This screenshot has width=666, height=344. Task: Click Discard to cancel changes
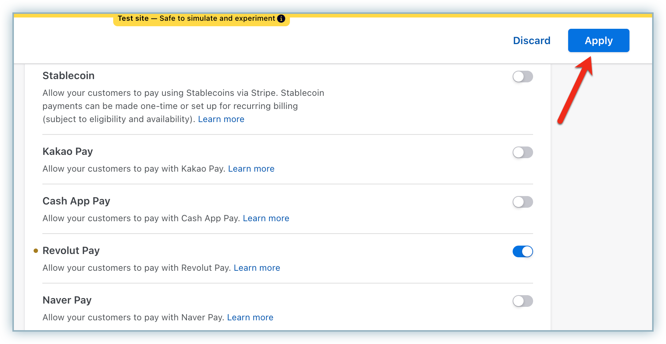532,40
